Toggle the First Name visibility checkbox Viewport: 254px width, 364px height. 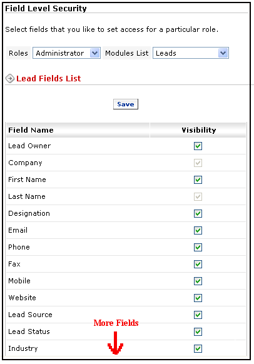click(198, 179)
